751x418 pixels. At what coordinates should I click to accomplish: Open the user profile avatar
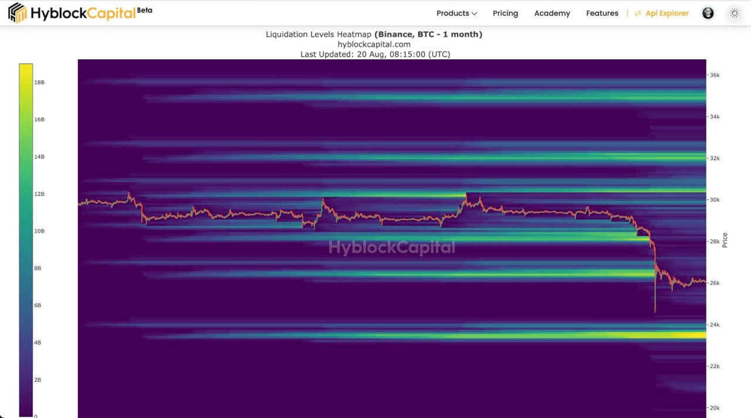pos(708,13)
